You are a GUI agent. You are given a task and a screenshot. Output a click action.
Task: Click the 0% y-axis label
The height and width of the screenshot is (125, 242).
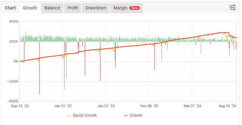point(16,62)
